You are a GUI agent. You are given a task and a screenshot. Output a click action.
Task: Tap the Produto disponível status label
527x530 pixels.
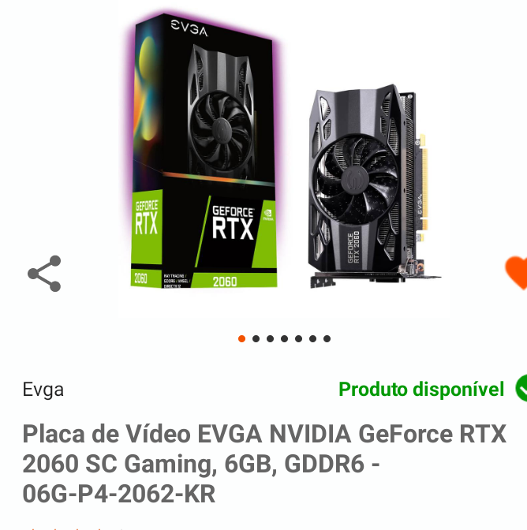pyautogui.click(x=421, y=389)
